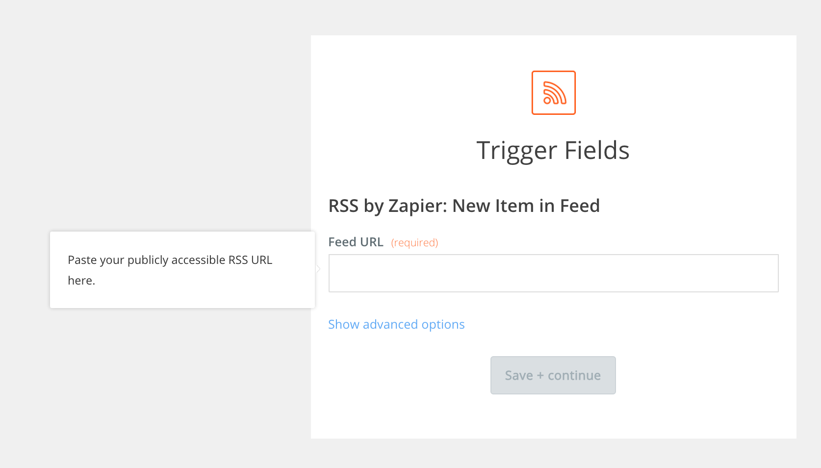Viewport: 821px width, 468px height.
Task: Click blank white area below Save + continue
Action: coord(553,417)
